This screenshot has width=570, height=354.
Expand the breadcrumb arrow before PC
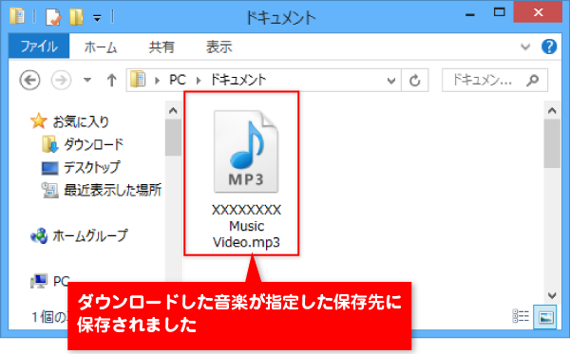point(157,80)
